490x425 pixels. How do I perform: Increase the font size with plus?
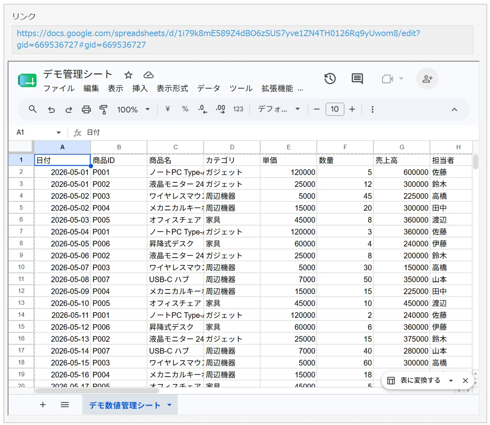[x=352, y=109]
